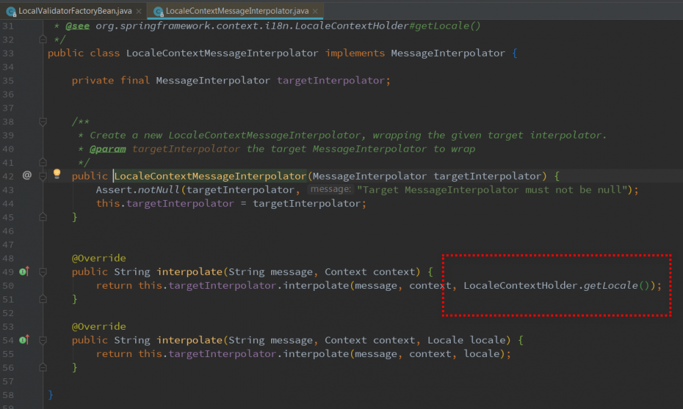Click Assert.notNull call on line 43

click(138, 190)
